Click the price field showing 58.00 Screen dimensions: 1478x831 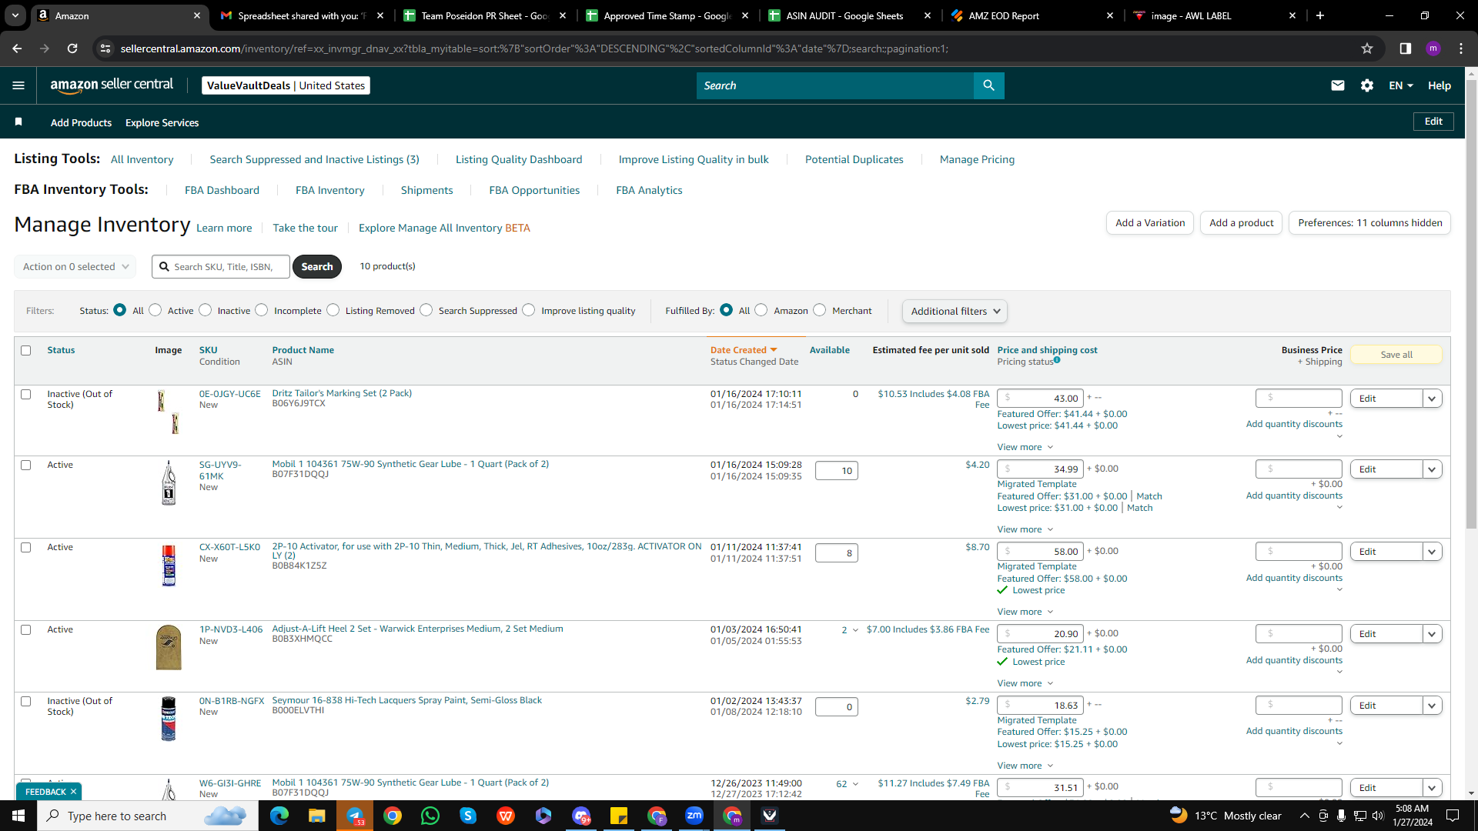point(1040,552)
